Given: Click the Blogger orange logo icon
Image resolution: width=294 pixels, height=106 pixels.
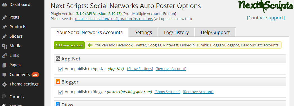Looking at the screenshot, I should pyautogui.click(x=58, y=82).
